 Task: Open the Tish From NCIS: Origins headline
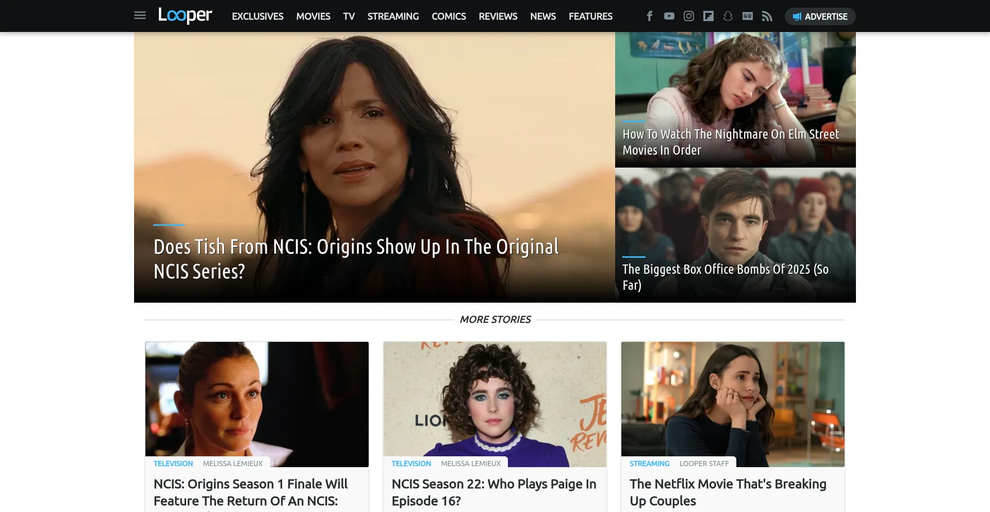point(356,259)
